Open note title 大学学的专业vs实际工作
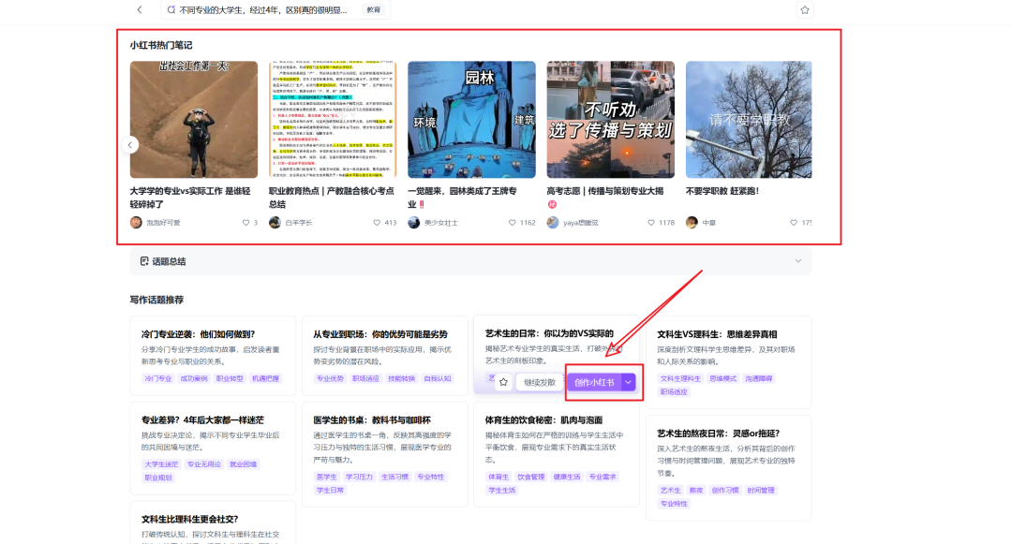The height and width of the screenshot is (544, 1012). tap(190, 198)
